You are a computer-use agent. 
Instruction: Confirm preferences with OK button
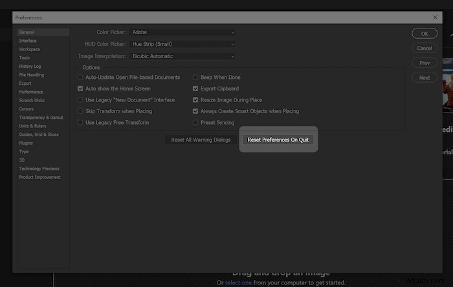pos(425,34)
